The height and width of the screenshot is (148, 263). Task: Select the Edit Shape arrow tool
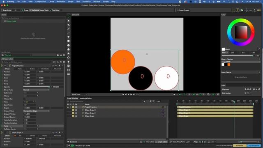[69, 21]
